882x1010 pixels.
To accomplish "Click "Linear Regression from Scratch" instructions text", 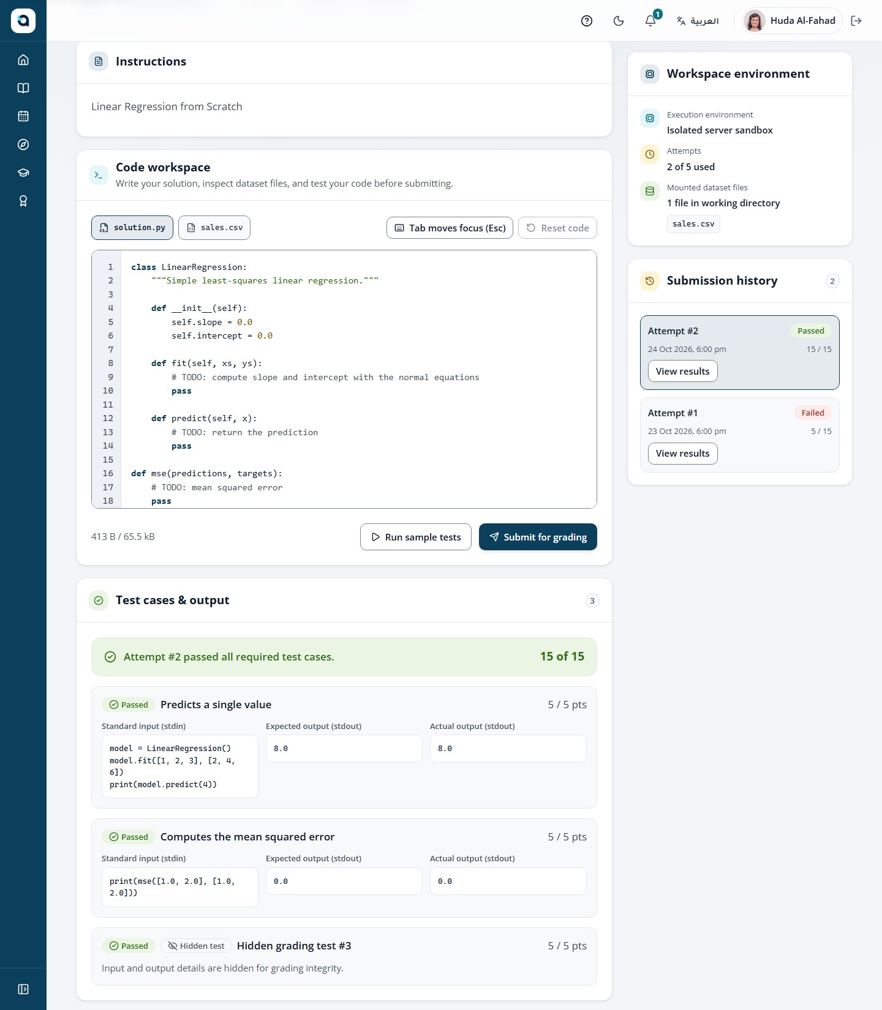I will point(167,107).
